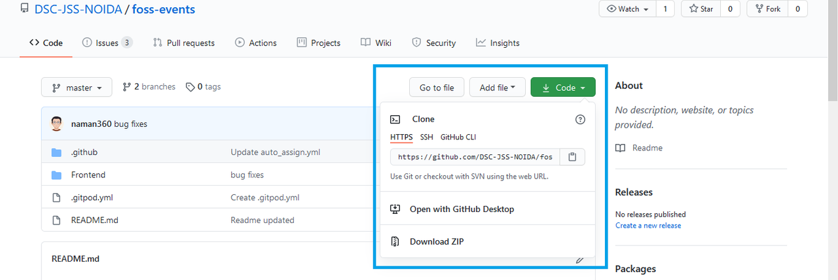Click the Frontend folder icon
838x280 pixels.
pyautogui.click(x=57, y=175)
